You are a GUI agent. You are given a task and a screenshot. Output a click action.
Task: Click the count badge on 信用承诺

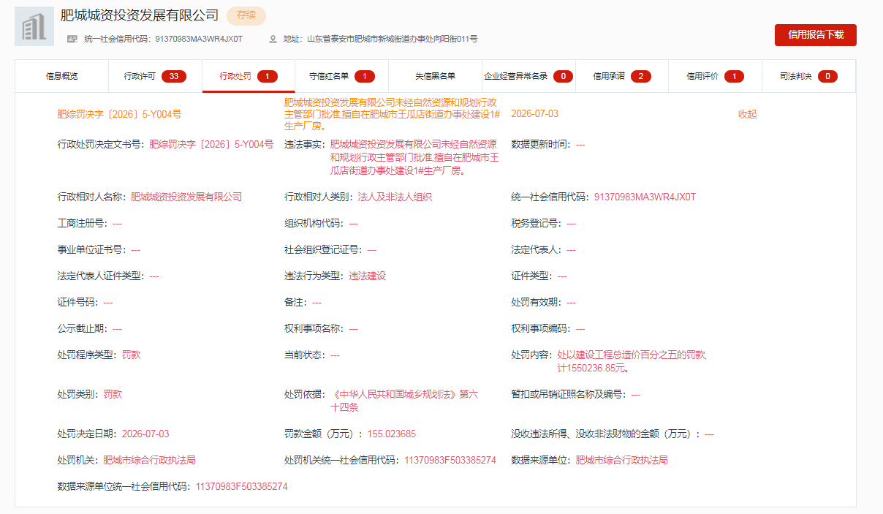coord(641,76)
